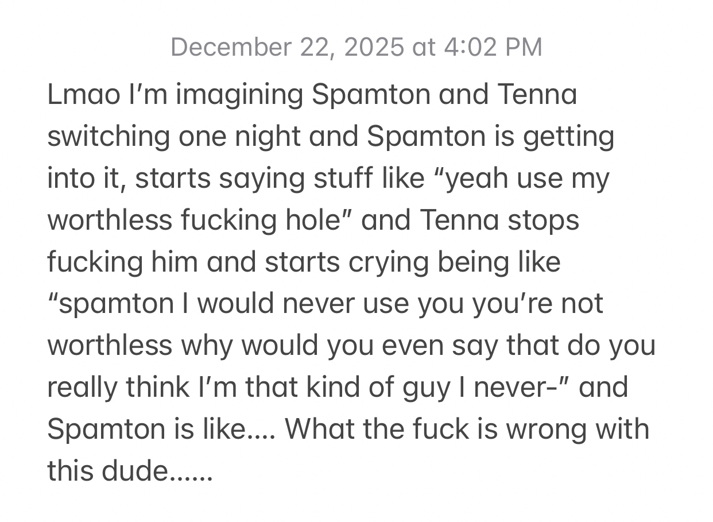Click the lowercase word "spamton"

click(x=115, y=304)
